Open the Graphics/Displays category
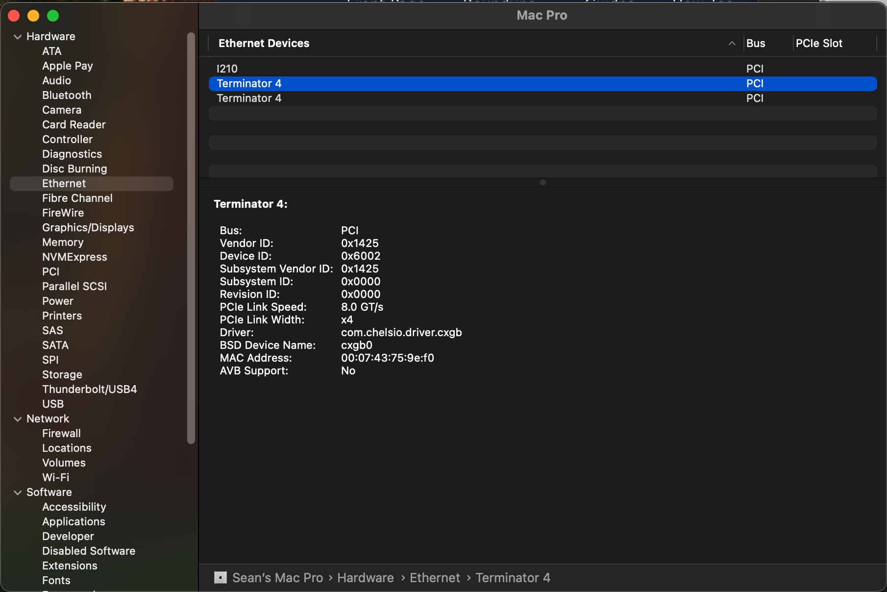Image resolution: width=887 pixels, height=592 pixels. (88, 228)
